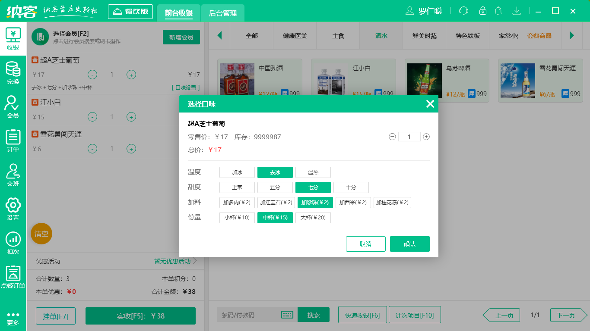
Task: Switch to the 后台管理 tab
Action: (223, 13)
